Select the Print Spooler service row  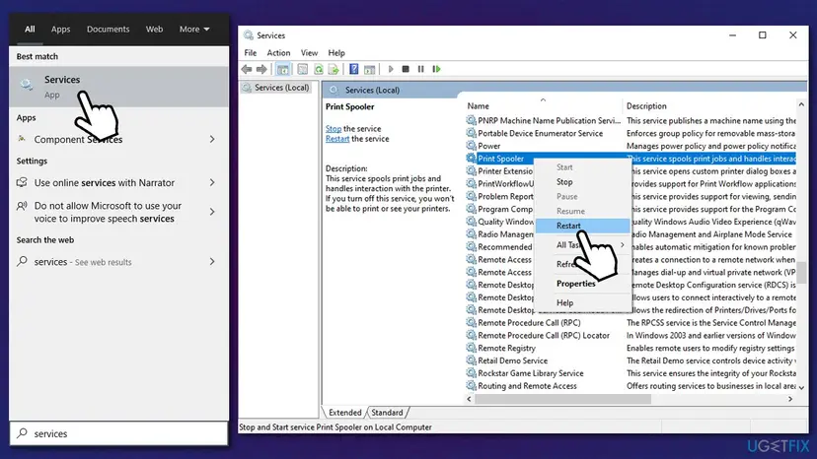[x=631, y=159]
